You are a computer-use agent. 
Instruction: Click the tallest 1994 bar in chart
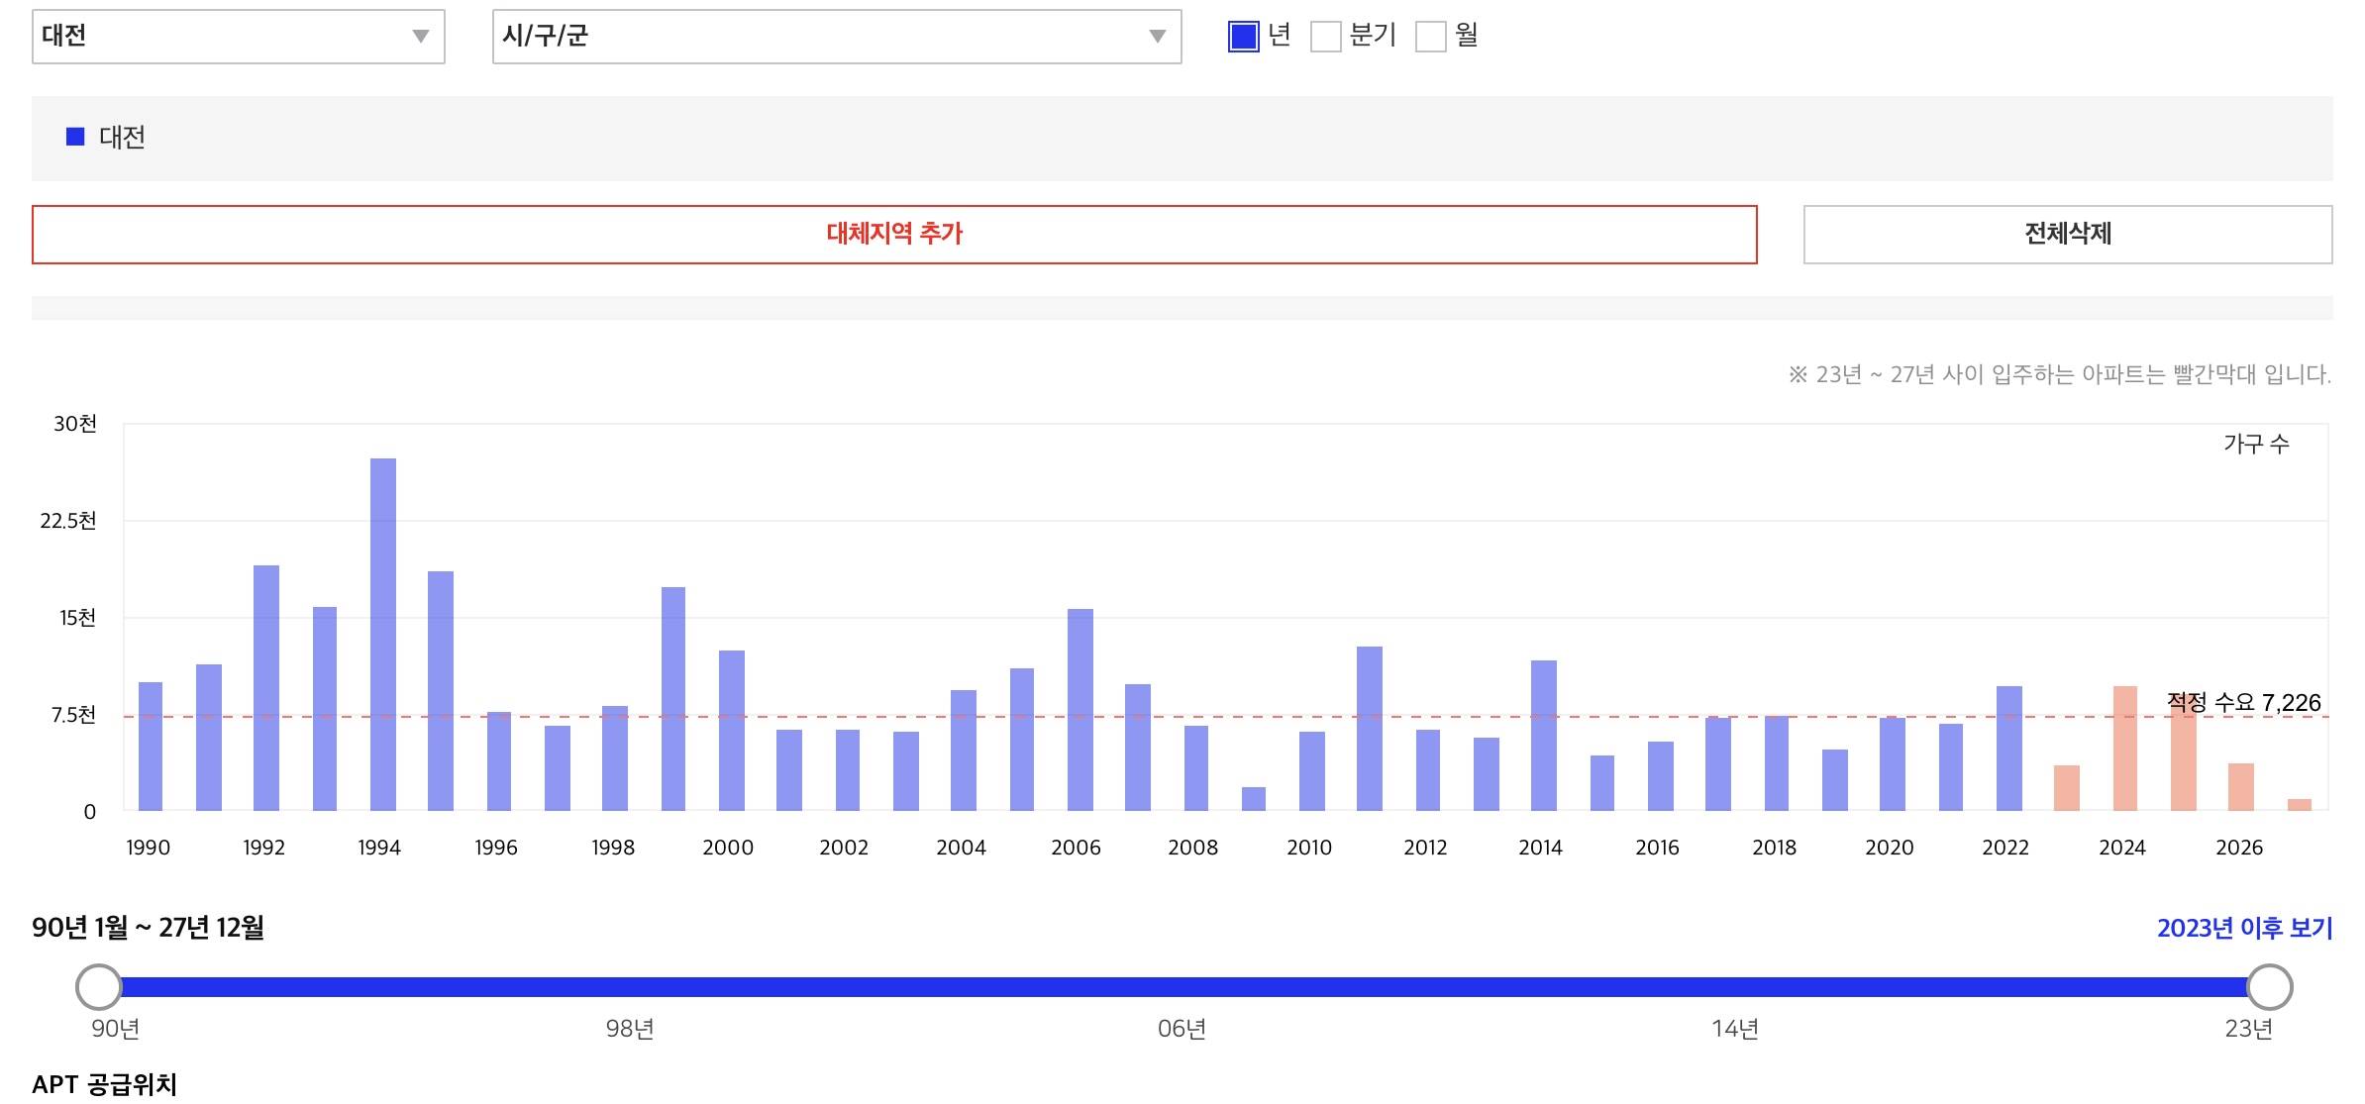point(383,634)
